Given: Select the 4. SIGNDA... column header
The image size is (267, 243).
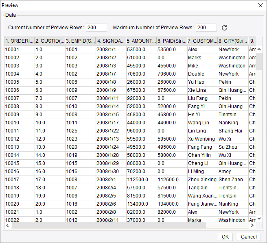Looking at the screenshot, I should [111, 41].
